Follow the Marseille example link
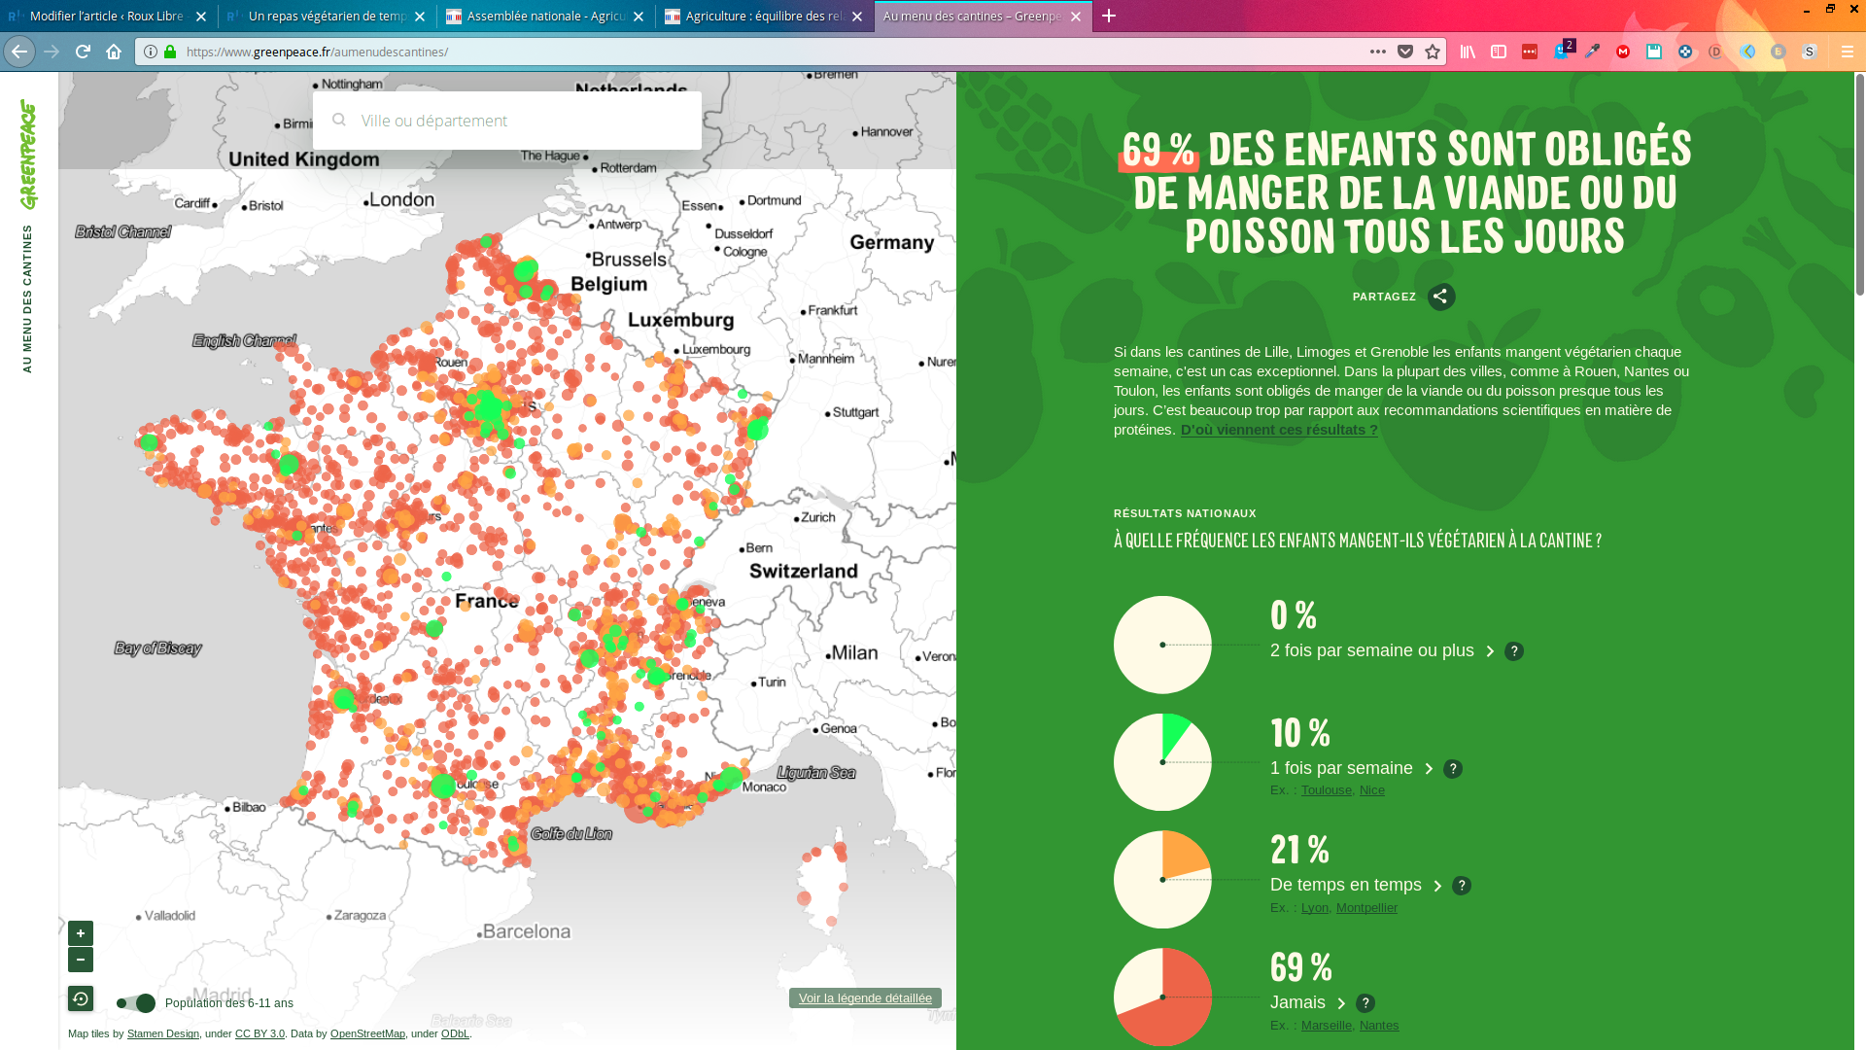Image resolution: width=1866 pixels, height=1050 pixels. click(x=1327, y=1026)
